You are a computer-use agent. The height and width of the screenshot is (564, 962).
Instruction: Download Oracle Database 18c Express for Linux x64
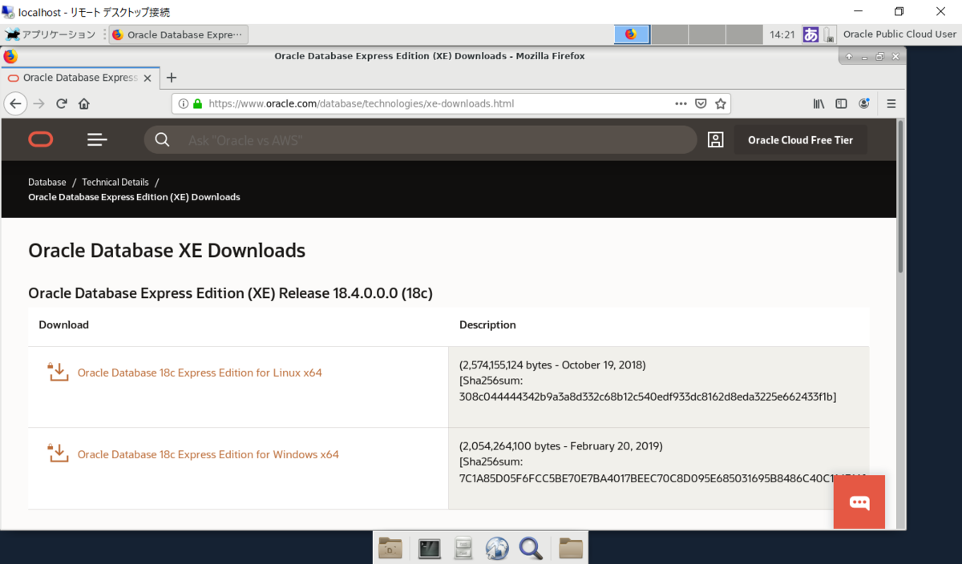coord(200,373)
